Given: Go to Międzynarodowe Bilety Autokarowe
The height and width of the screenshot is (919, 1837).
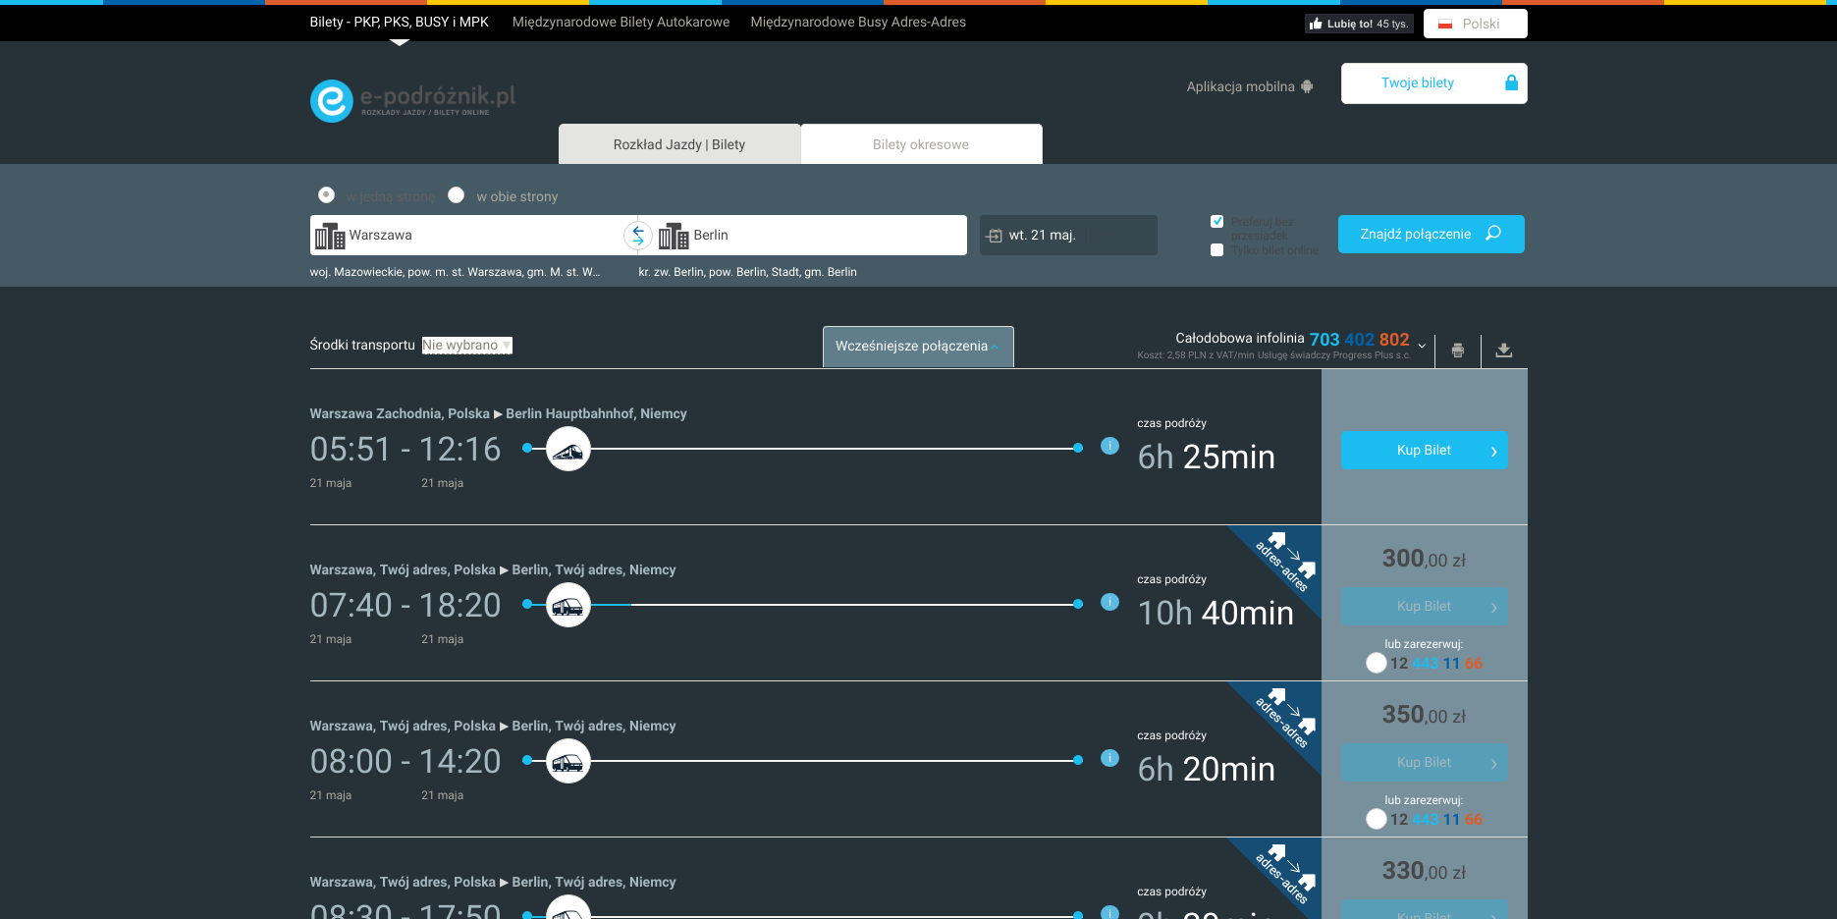Looking at the screenshot, I should pos(621,22).
